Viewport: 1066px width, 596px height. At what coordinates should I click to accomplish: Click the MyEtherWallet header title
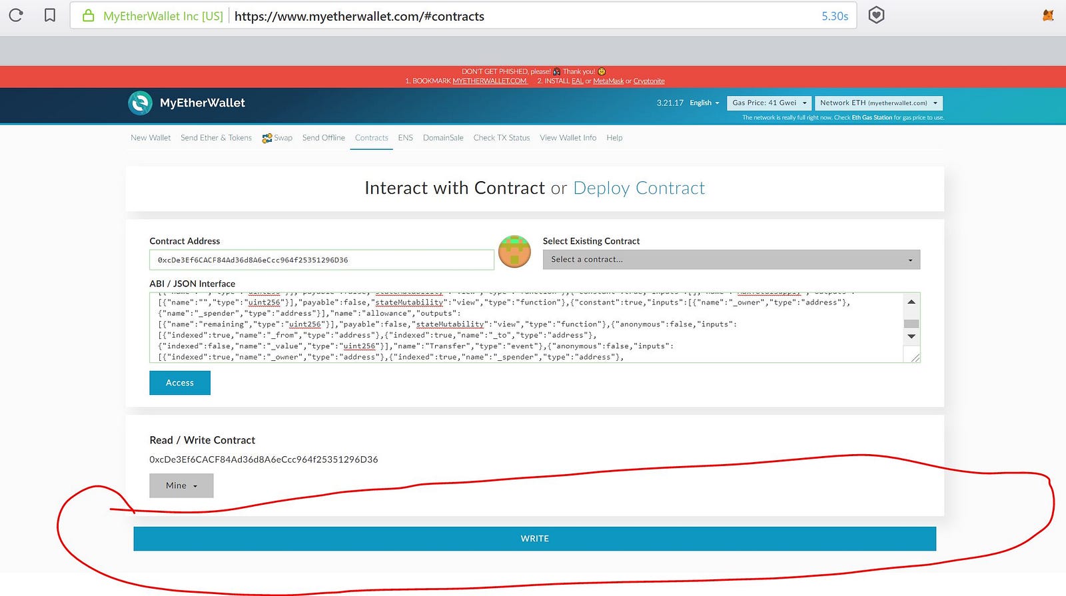pyautogui.click(x=203, y=103)
